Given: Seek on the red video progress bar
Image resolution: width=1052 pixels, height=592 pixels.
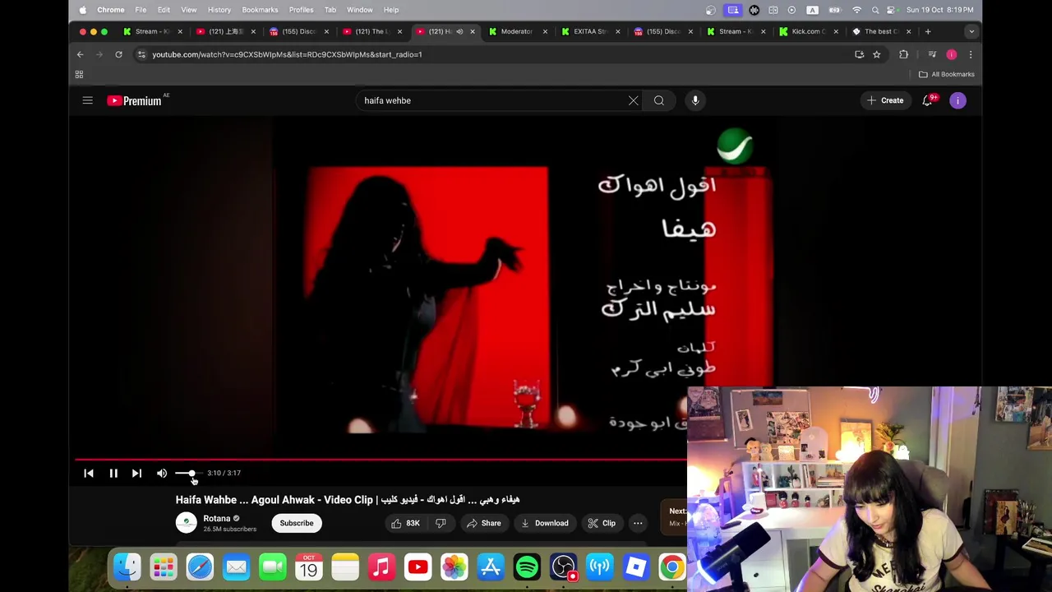Looking at the screenshot, I should tap(381, 460).
